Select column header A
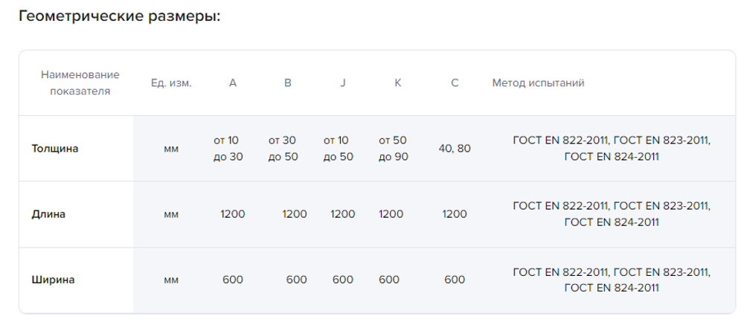This screenshot has width=744, height=322. click(x=233, y=83)
